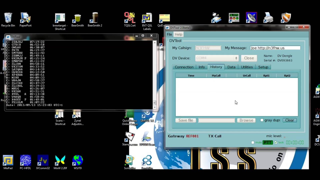Launch the PC-HFDL desktop icon
Viewport: 320px width, 180px height.
[x=25, y=162]
